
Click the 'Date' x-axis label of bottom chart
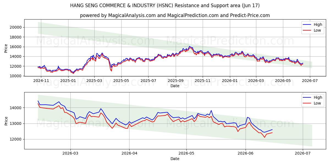[175, 159]
